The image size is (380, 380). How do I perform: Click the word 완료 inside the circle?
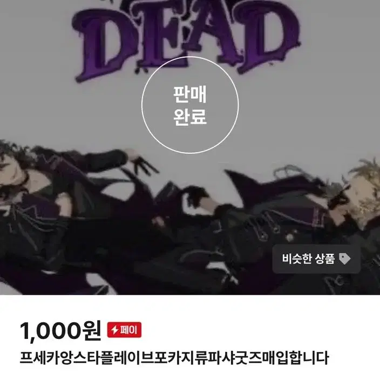tap(190, 117)
